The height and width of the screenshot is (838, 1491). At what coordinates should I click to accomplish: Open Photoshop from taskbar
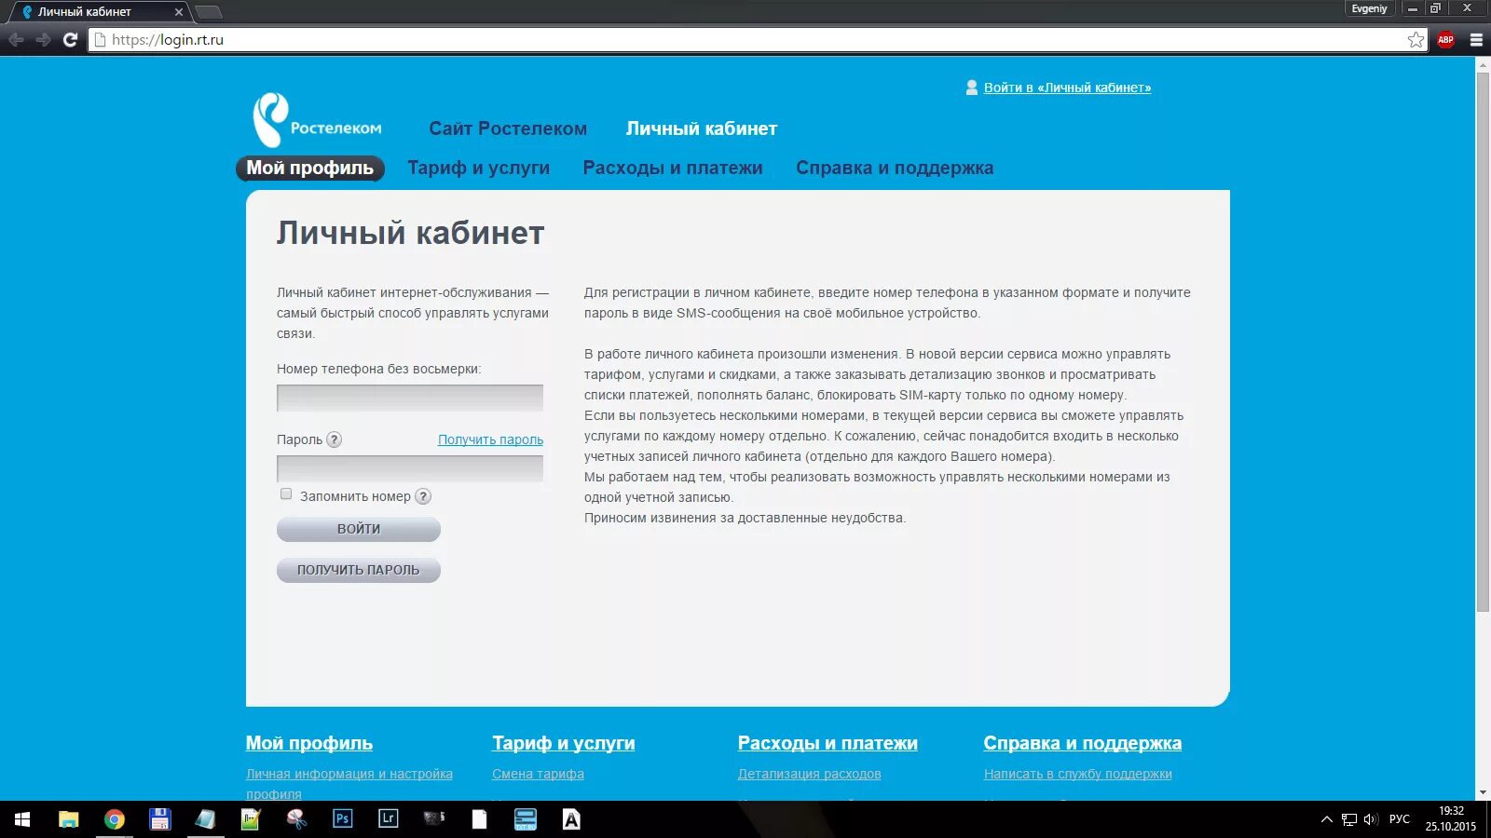(342, 819)
